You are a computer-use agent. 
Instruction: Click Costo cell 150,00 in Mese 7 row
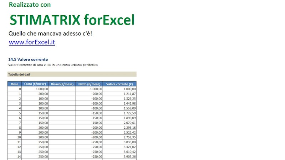[x=35, y=123]
